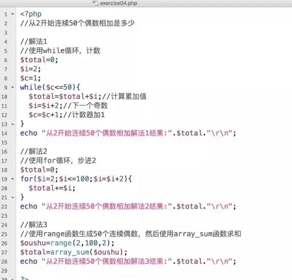Screen dimensions: 292x280
Task: Click the exercise04.php file icon in title bar
Action: pyautogui.click(x=95, y=3)
